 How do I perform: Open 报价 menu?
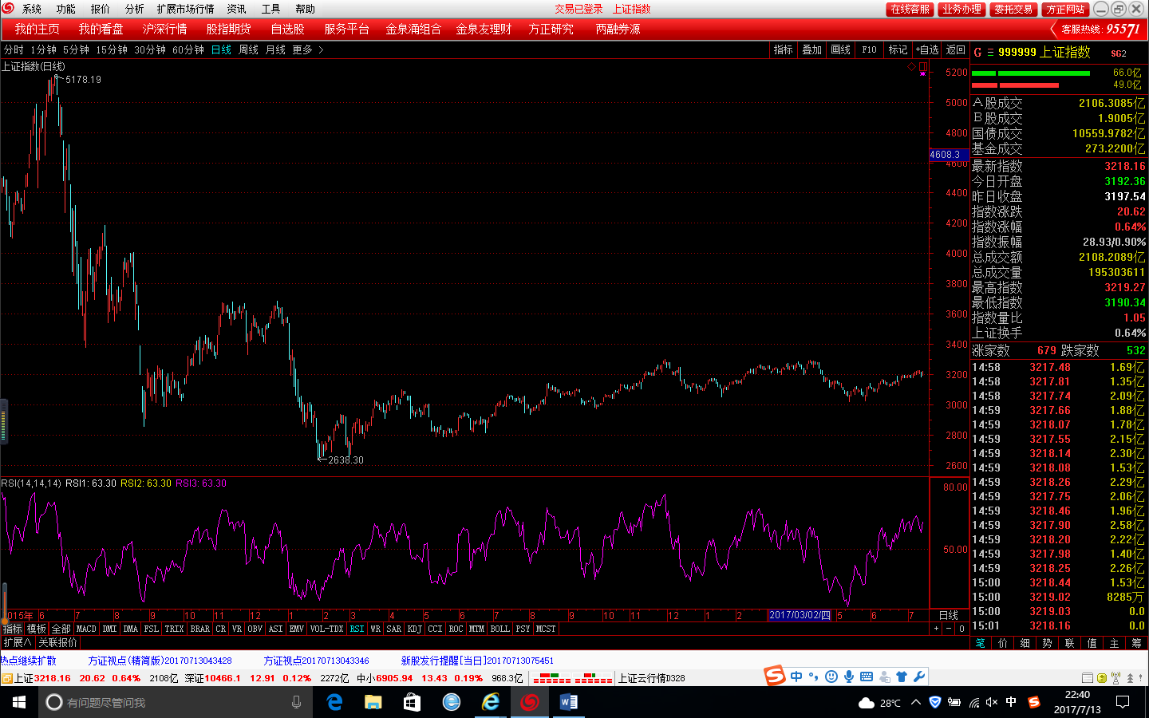pos(100,9)
